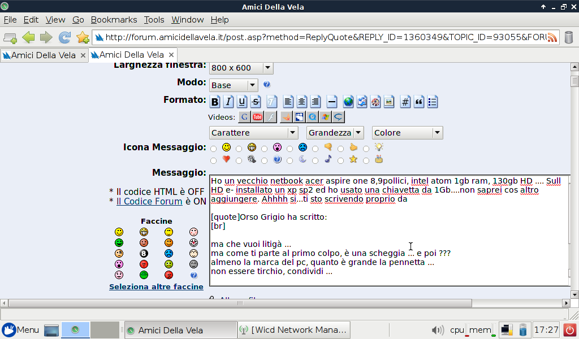The width and height of the screenshot is (579, 339).
Task: Apply strikethrough formatting
Action: pos(256,102)
